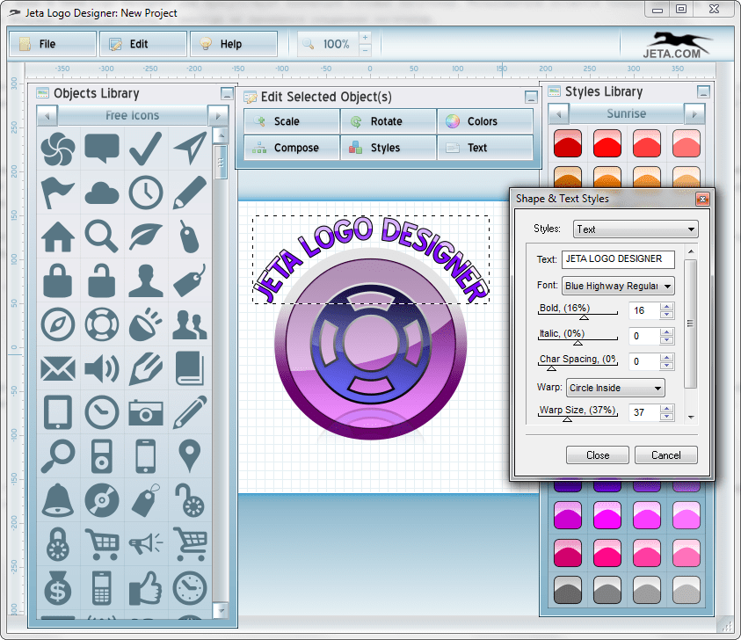Collapse the Objects Library panel

tap(227, 93)
